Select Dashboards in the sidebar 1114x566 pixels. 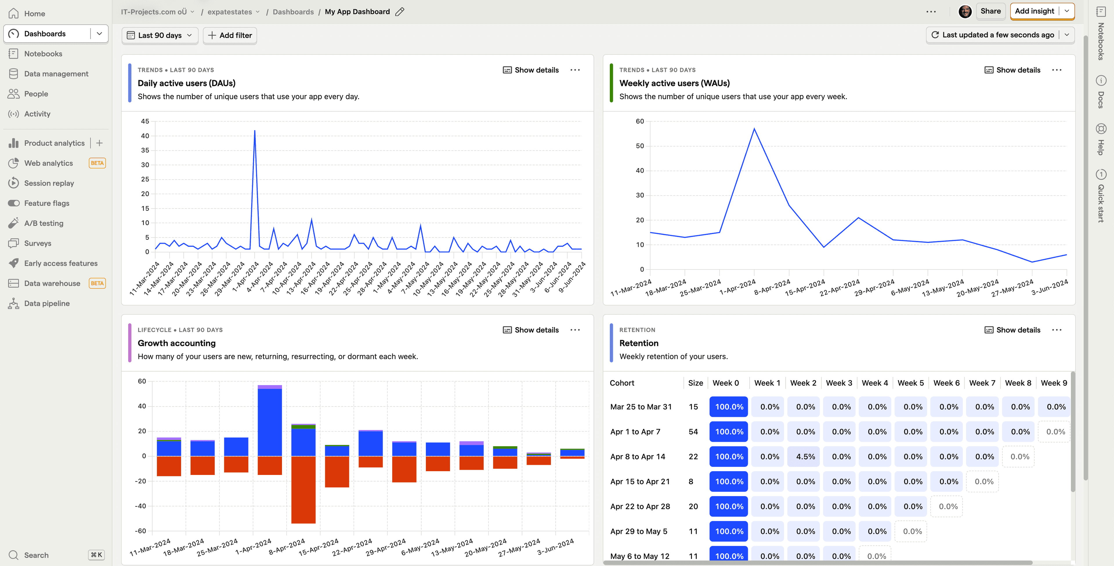pyautogui.click(x=45, y=34)
